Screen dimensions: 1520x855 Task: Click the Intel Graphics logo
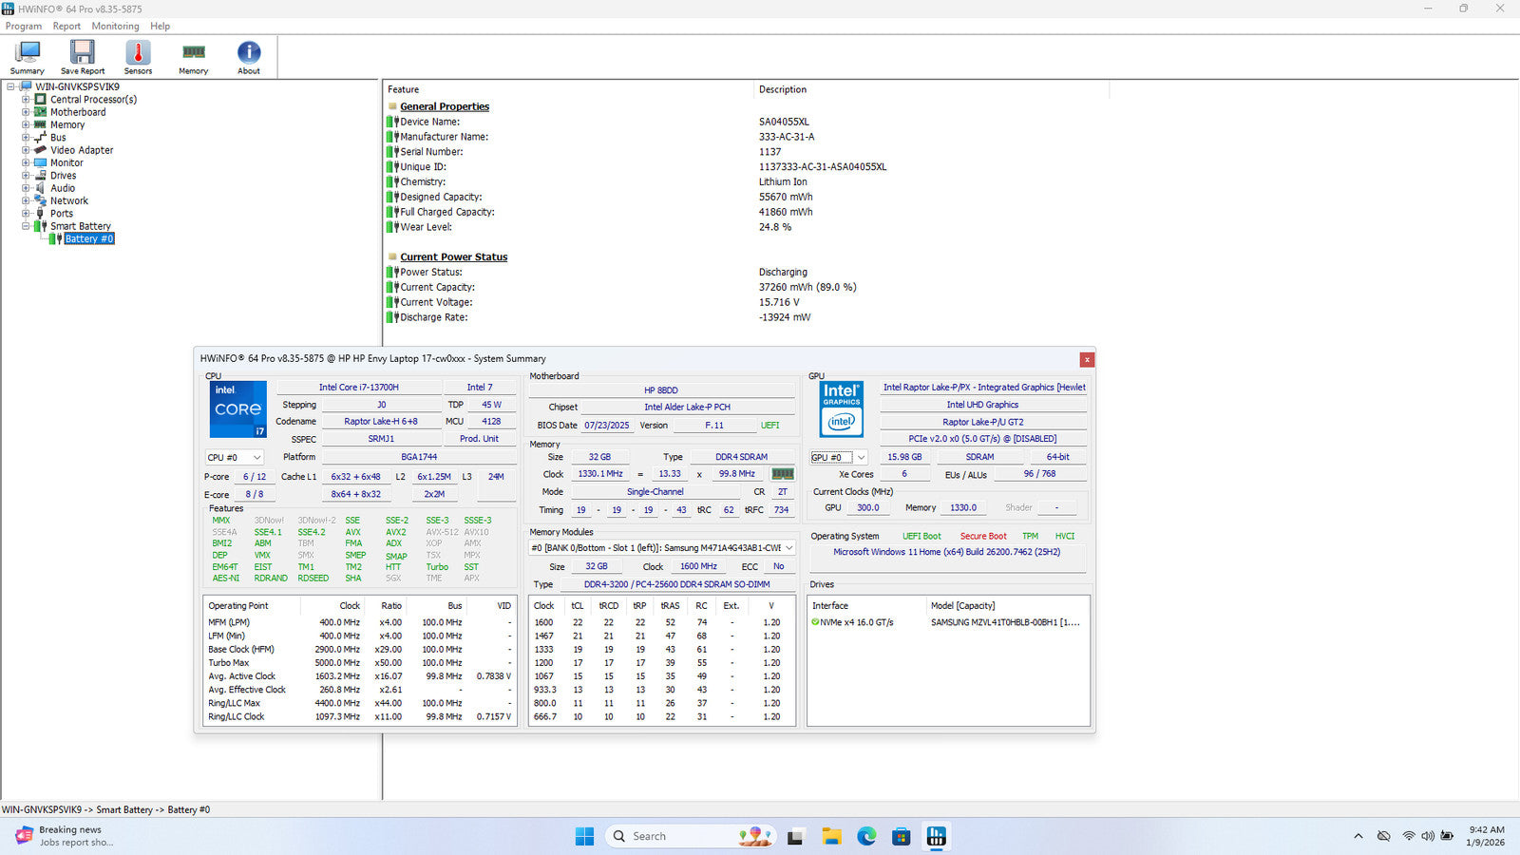point(841,409)
